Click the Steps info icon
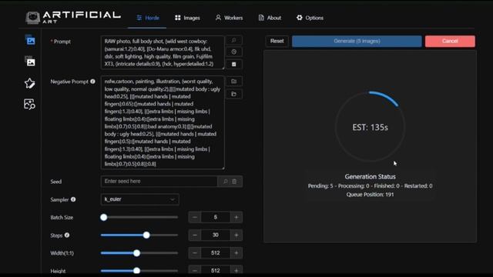The height and width of the screenshot is (277, 493). coord(67,235)
